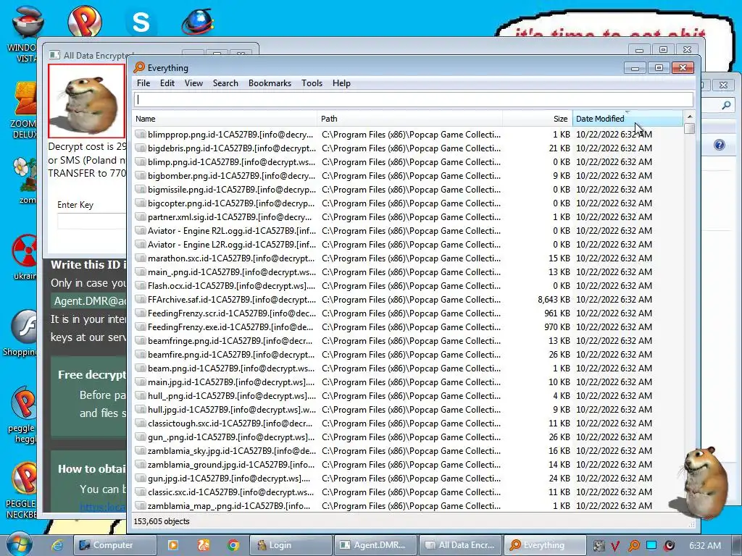Click the Everything magnifier tray icon

(x=633, y=546)
